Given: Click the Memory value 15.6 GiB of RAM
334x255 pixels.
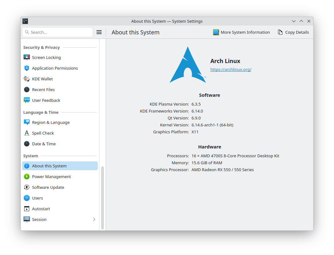Looking at the screenshot, I should tap(207, 163).
